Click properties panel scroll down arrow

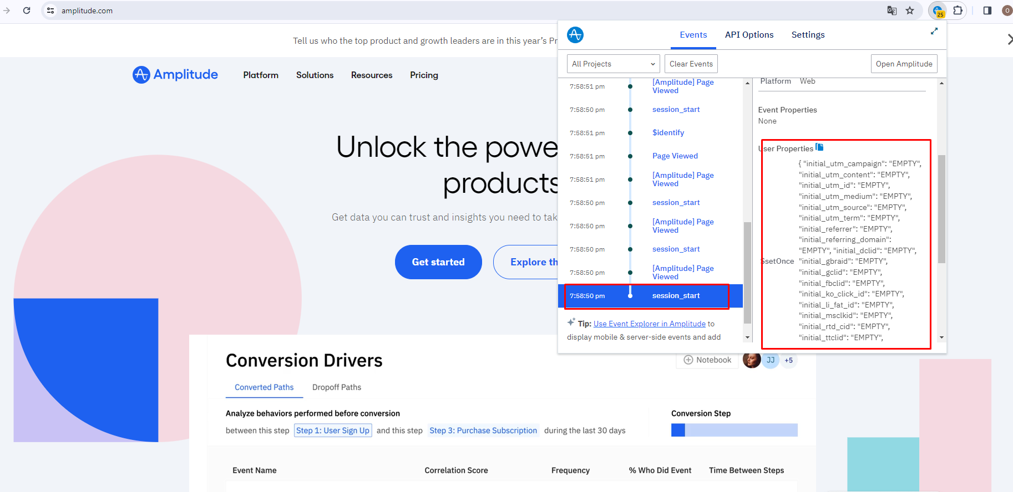(941, 337)
